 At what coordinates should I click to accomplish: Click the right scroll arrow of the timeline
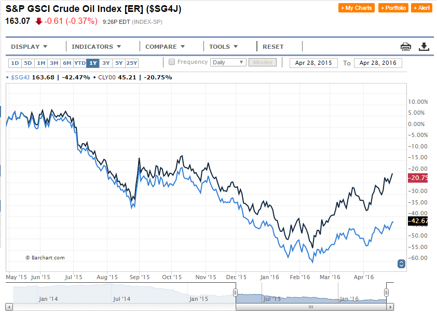click(x=390, y=307)
